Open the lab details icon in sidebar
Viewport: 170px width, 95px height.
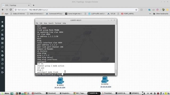[x=2, y=60]
